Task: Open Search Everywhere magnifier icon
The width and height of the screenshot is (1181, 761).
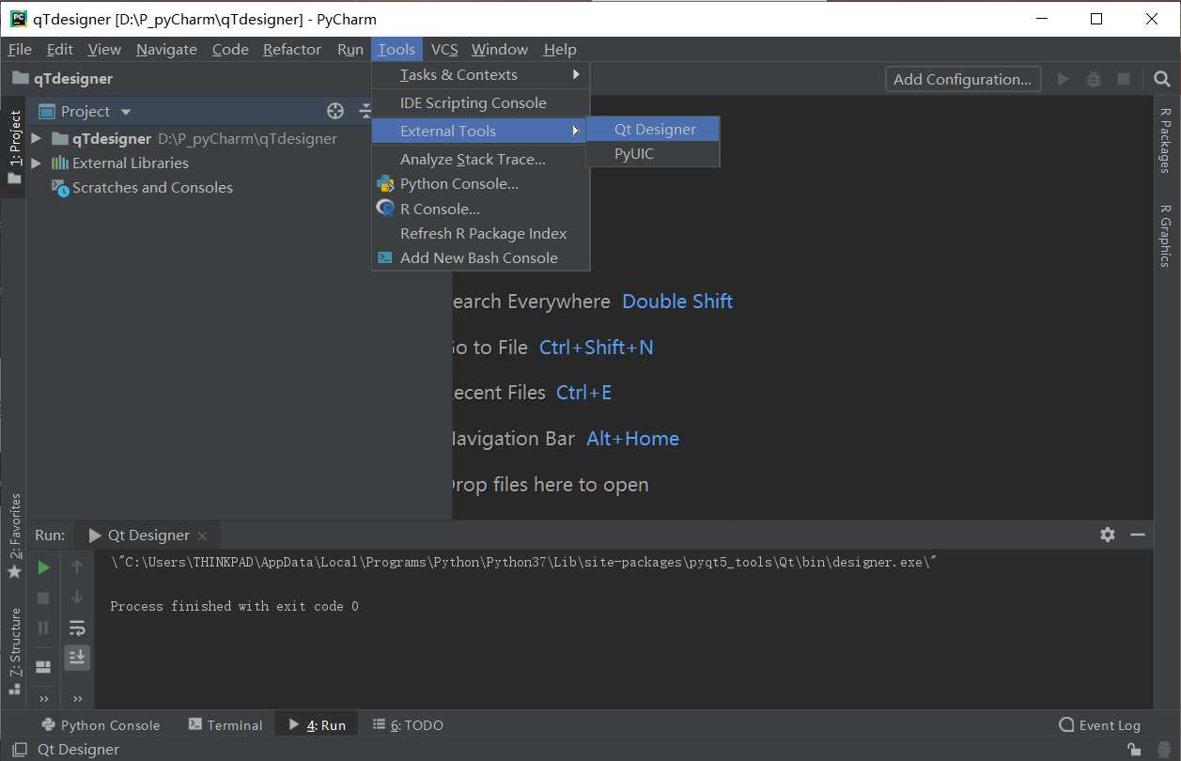Action: click(x=1162, y=79)
